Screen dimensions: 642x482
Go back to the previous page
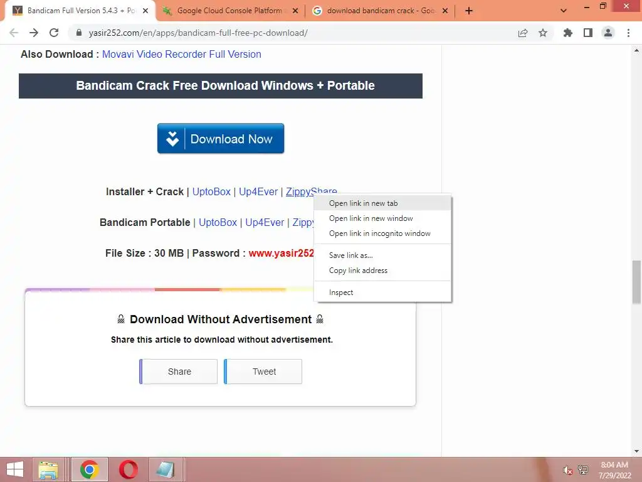click(14, 33)
